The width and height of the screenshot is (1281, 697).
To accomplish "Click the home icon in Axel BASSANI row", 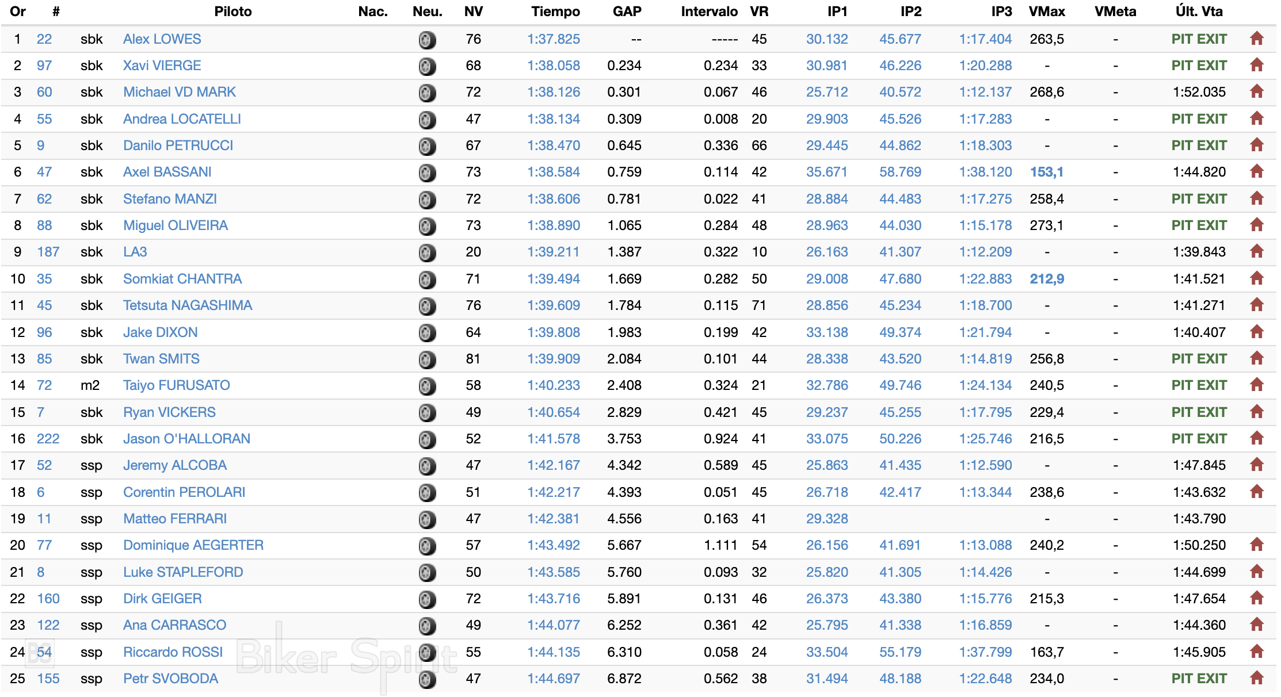I will point(1256,172).
